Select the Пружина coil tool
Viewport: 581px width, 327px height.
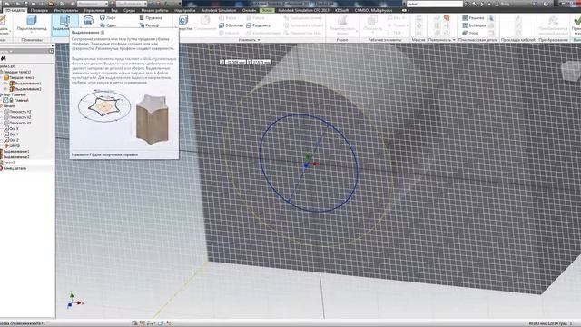point(151,18)
